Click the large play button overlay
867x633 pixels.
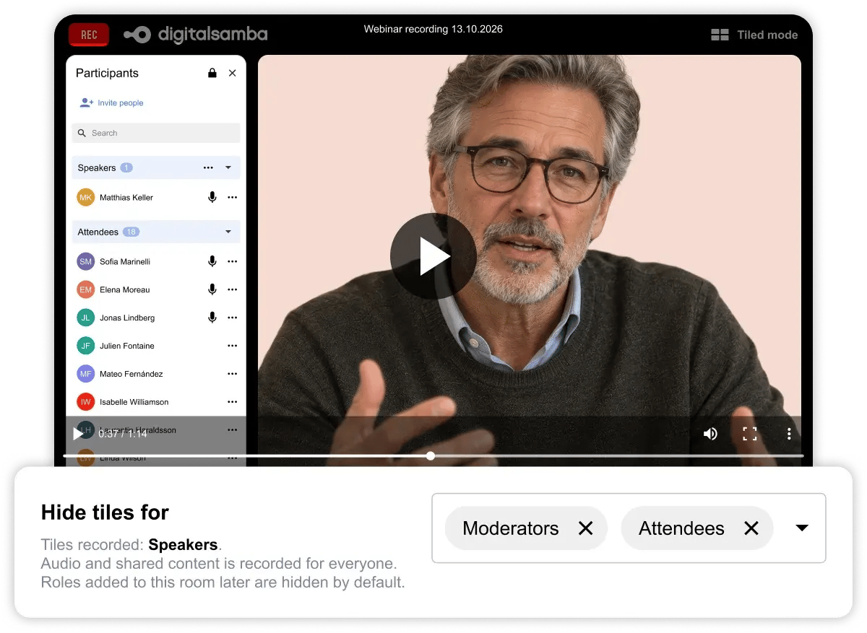click(x=433, y=256)
